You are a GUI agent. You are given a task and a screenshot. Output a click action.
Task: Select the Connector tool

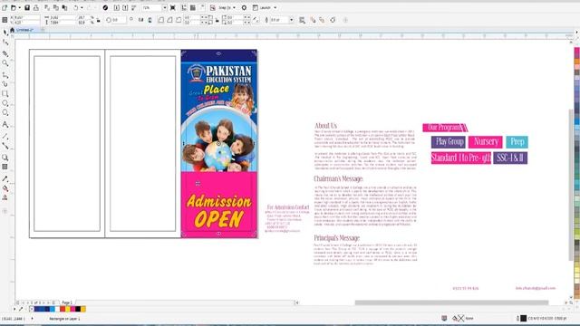click(x=5, y=146)
